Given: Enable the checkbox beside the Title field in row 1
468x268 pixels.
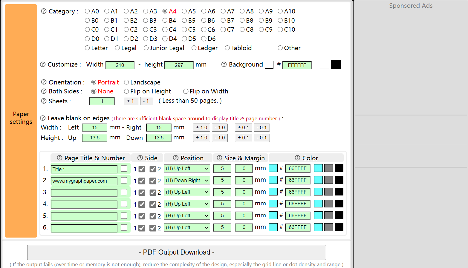Looking at the screenshot, I should click(x=124, y=169).
